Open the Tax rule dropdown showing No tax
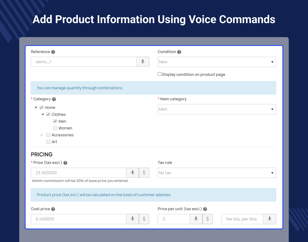 (217, 173)
